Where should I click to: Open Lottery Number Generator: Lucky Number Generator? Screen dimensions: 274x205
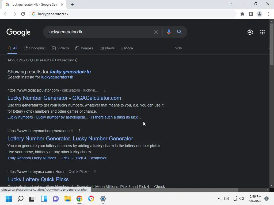point(70,139)
